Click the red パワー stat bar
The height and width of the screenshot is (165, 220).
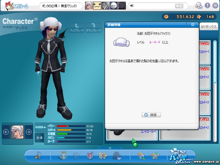71,126
